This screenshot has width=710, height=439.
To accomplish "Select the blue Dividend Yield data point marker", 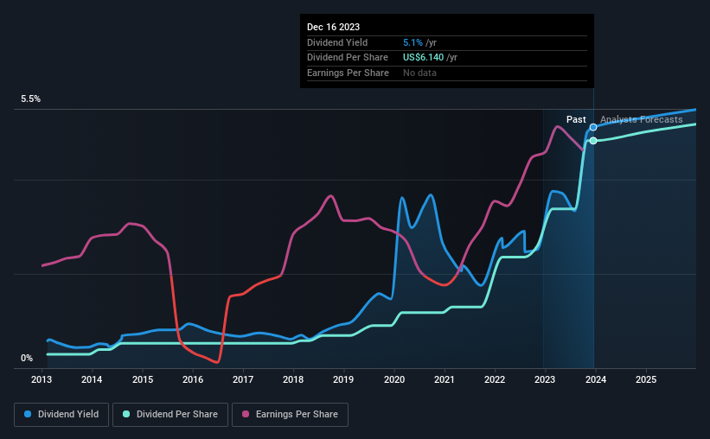I will [x=593, y=127].
